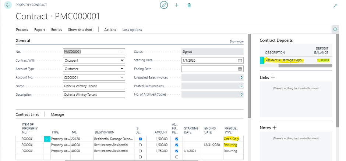Toggle Is Deposit on the 22120 row
The width and height of the screenshot is (346, 161).
tap(140, 139)
